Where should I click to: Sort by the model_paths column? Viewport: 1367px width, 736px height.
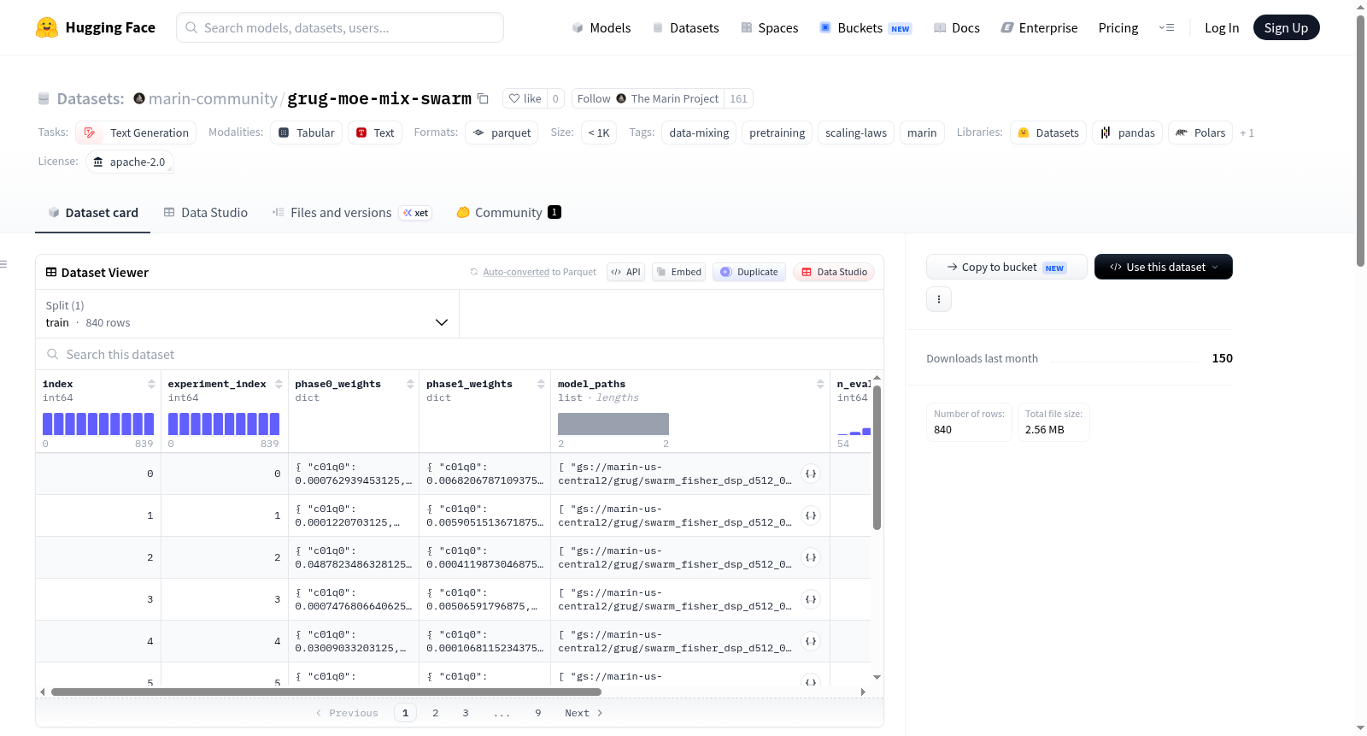click(820, 384)
